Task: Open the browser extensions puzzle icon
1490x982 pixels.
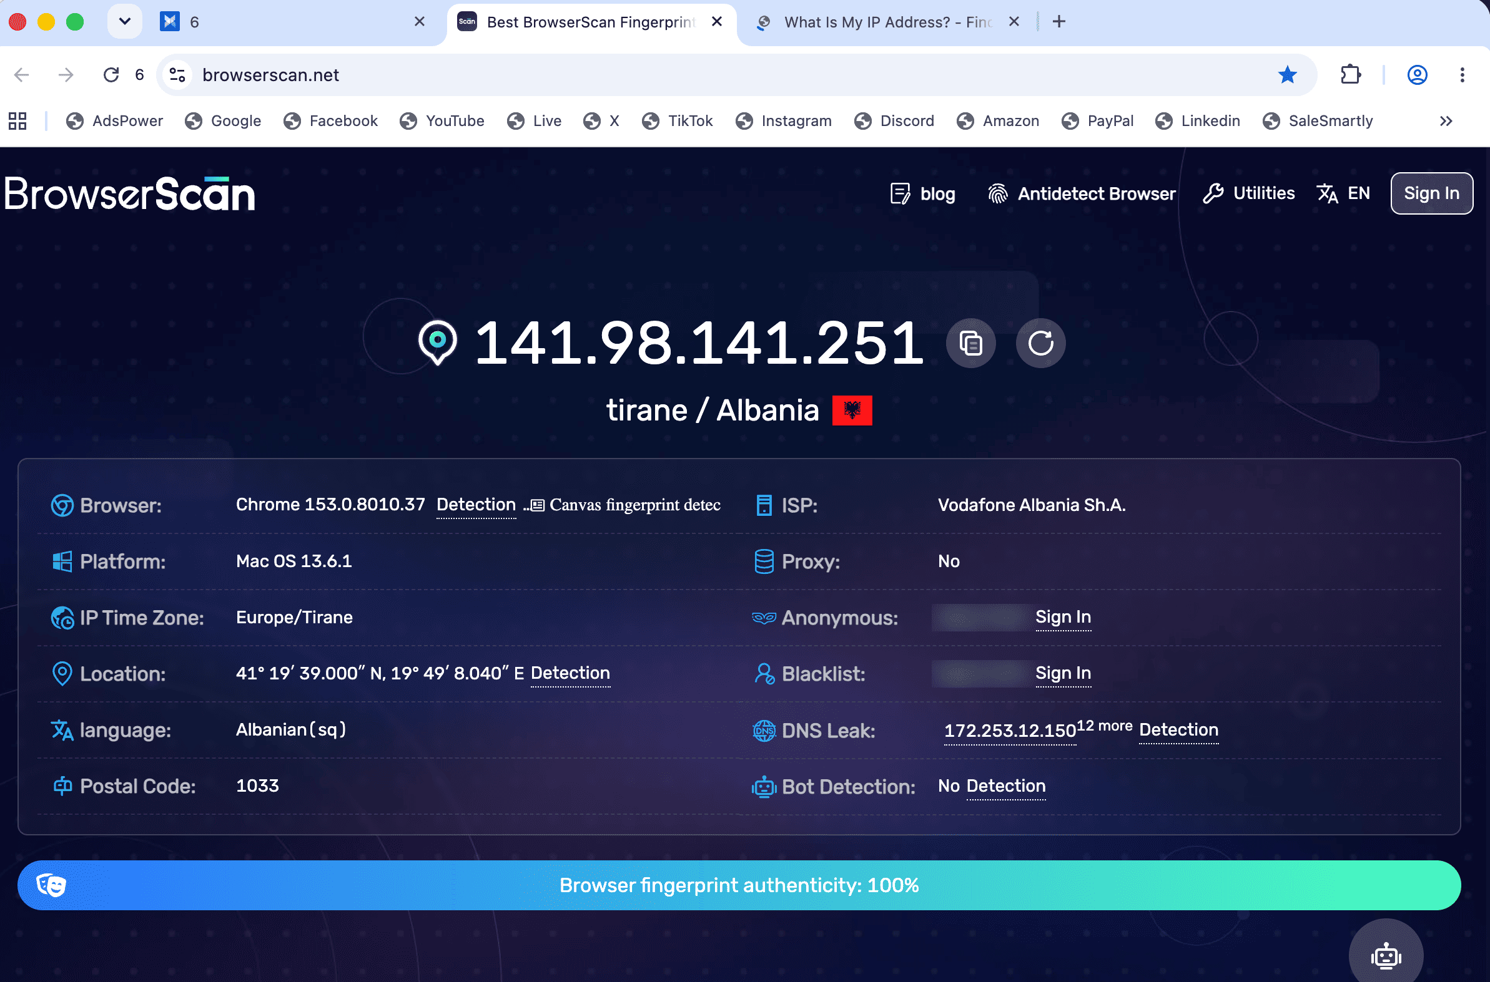Action: tap(1350, 75)
